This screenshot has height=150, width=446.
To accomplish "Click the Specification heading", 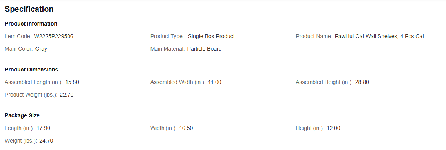I will (29, 9).
